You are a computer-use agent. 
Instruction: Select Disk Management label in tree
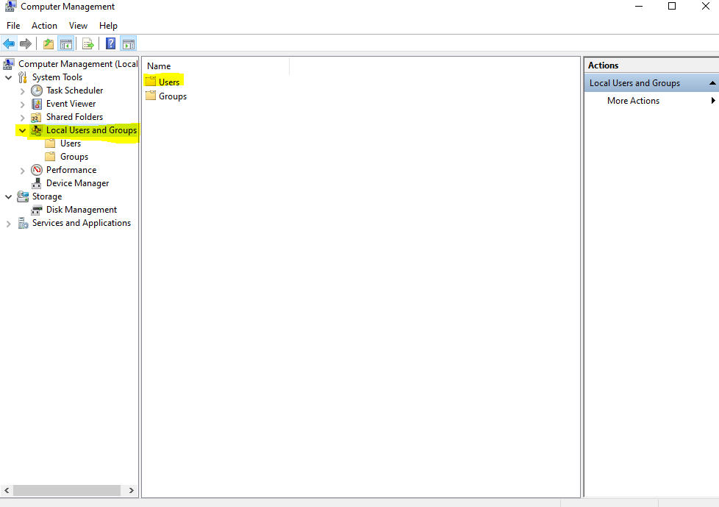(x=82, y=210)
